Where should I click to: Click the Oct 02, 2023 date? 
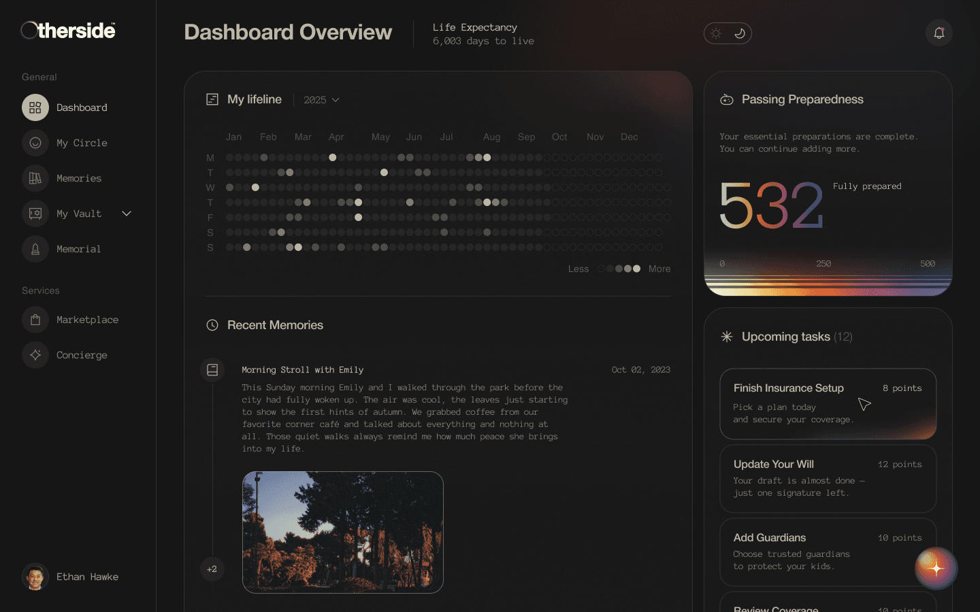pyautogui.click(x=641, y=370)
